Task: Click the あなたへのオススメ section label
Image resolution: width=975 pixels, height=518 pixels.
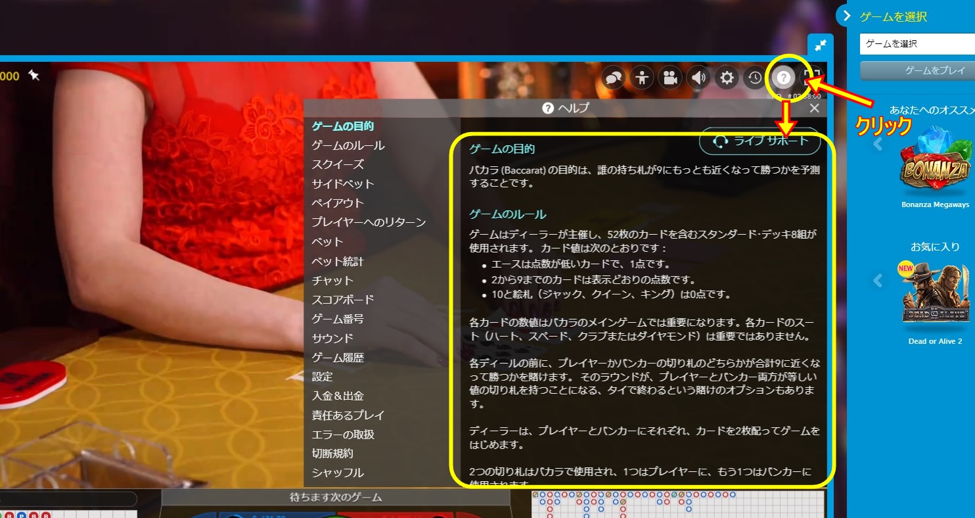Action: (932, 110)
